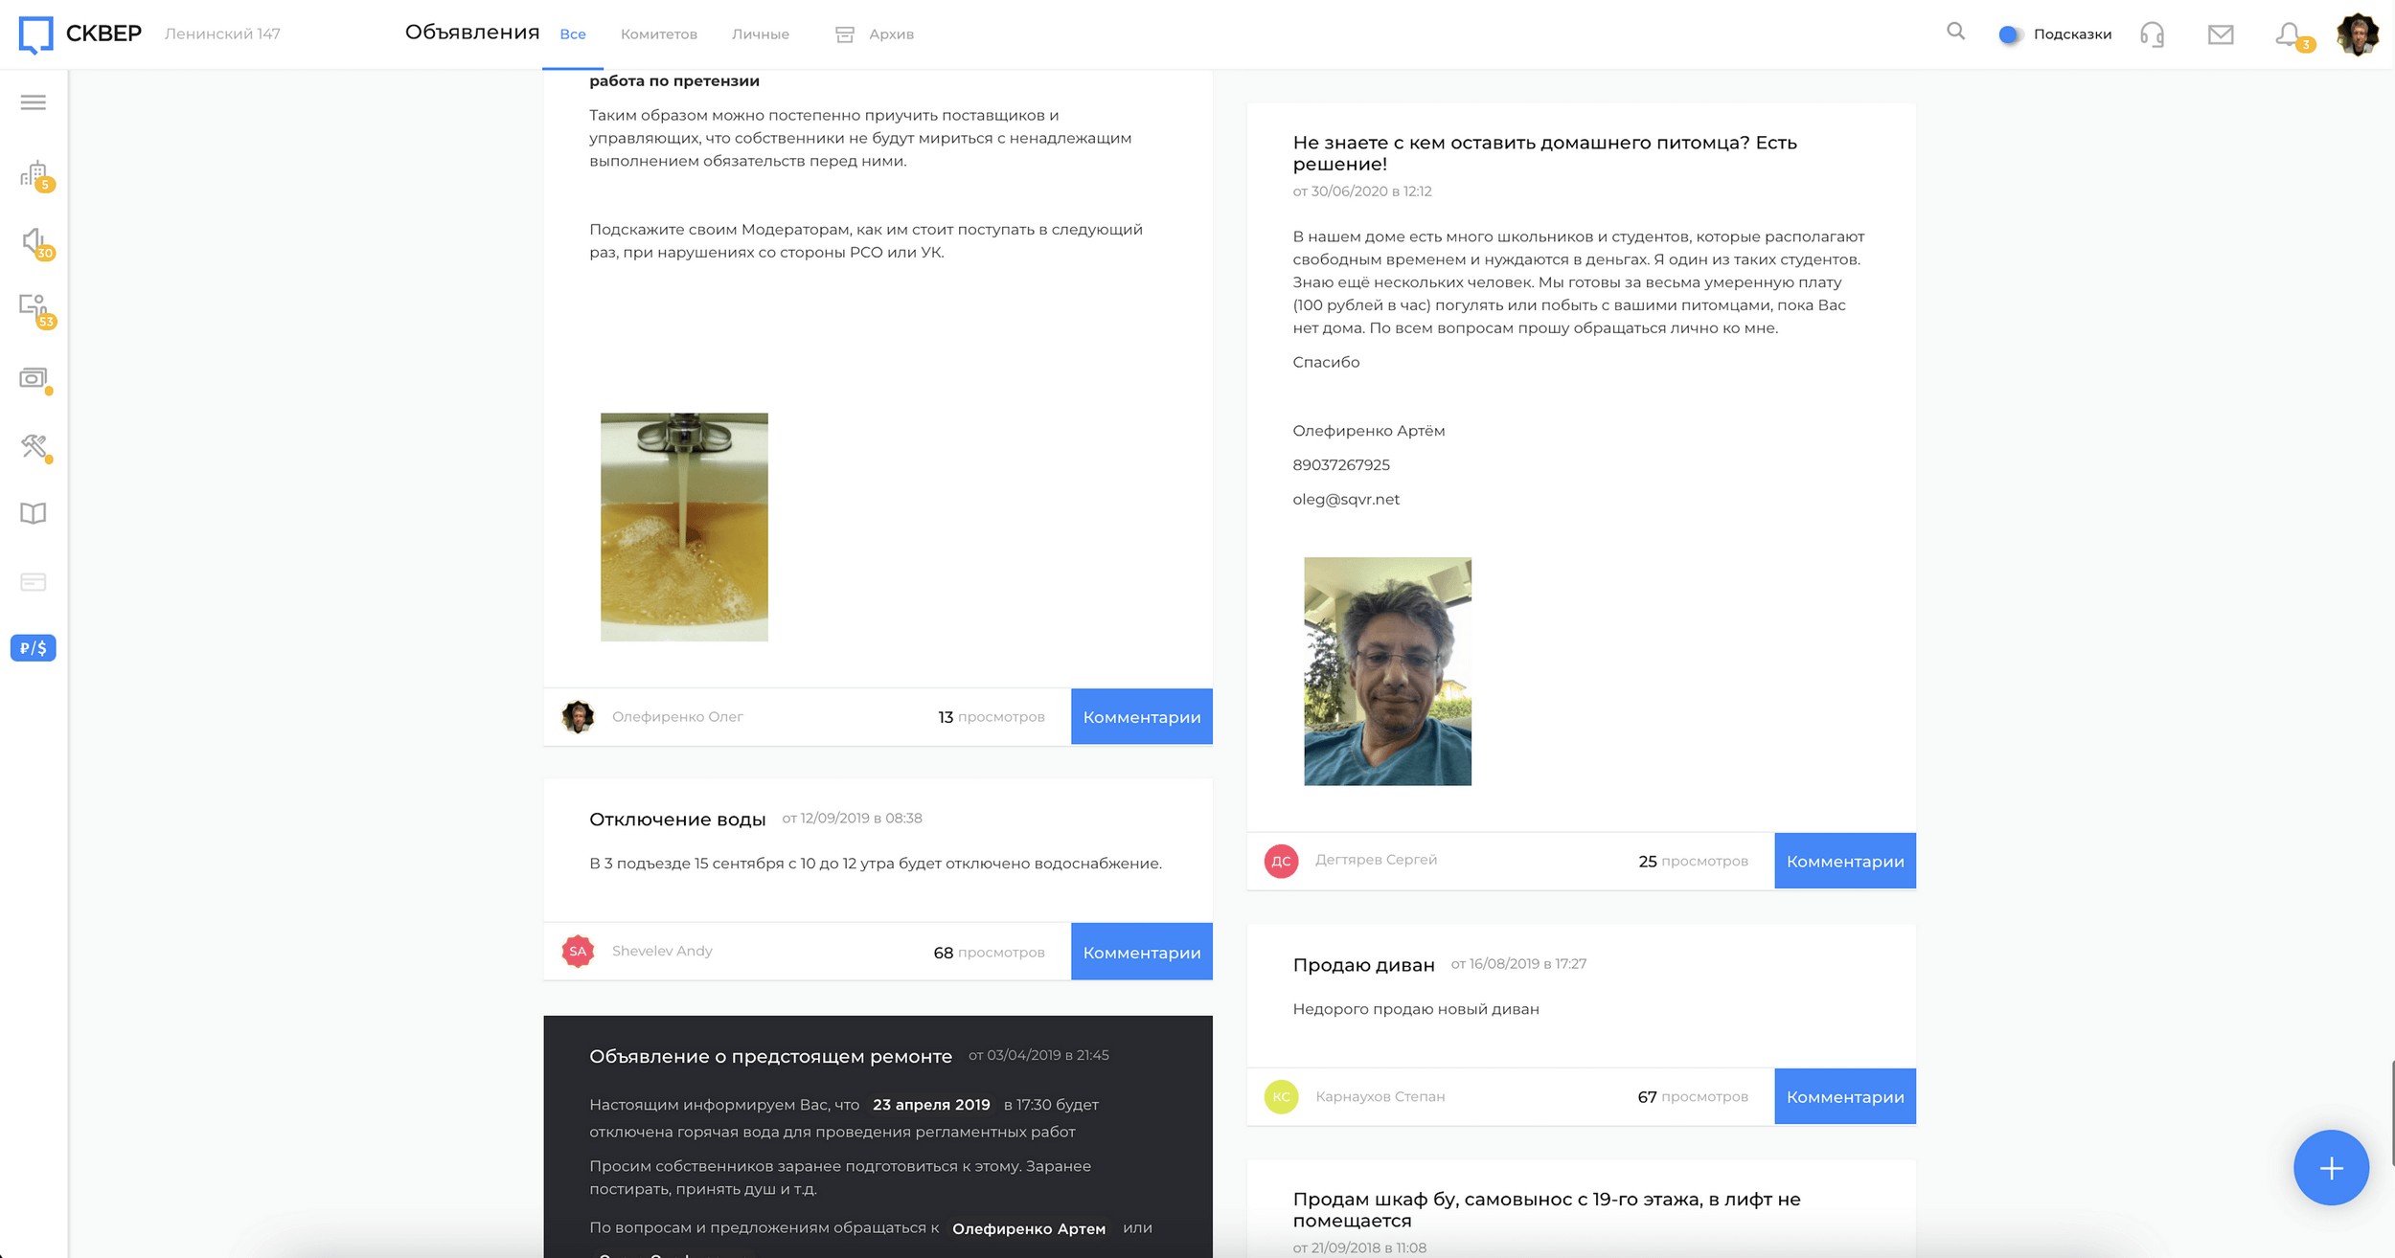Screen dimensions: 2395x1258
Task: Open Комментарии for Отключение воды post
Action: [x=1141, y=952]
